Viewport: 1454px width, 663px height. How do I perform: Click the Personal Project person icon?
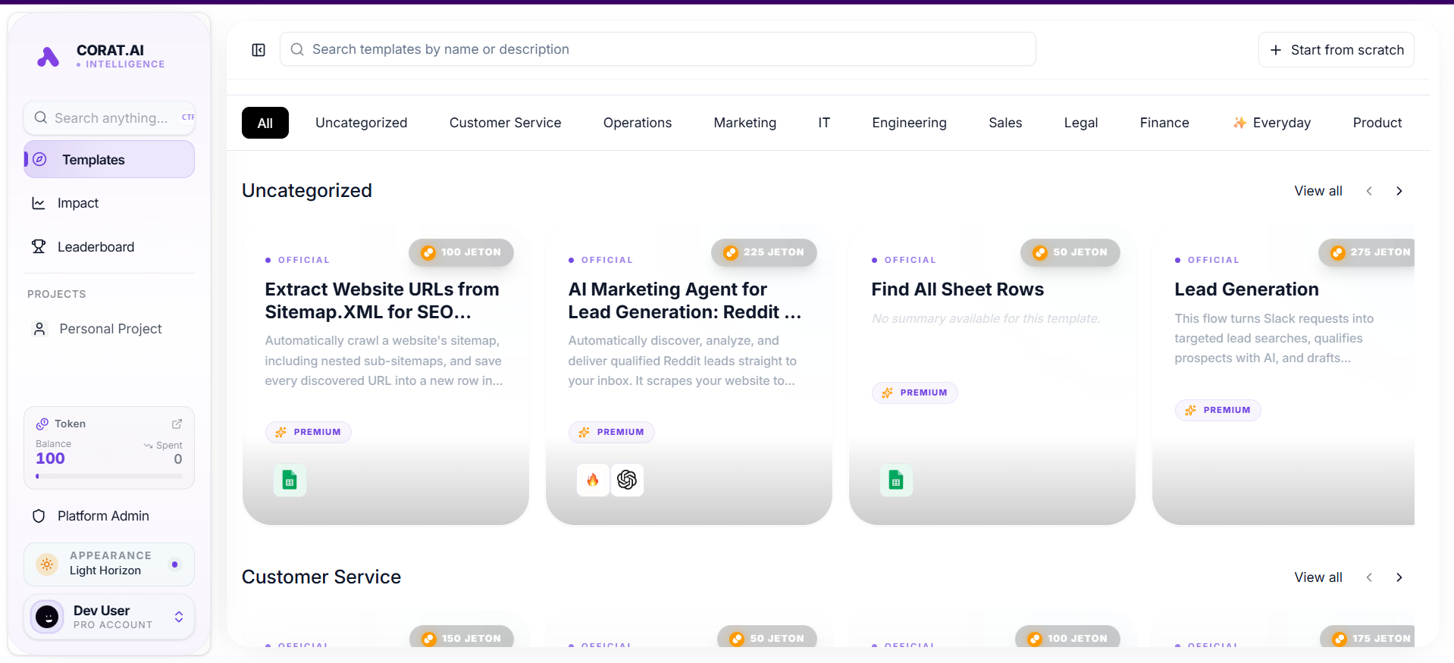pos(40,328)
